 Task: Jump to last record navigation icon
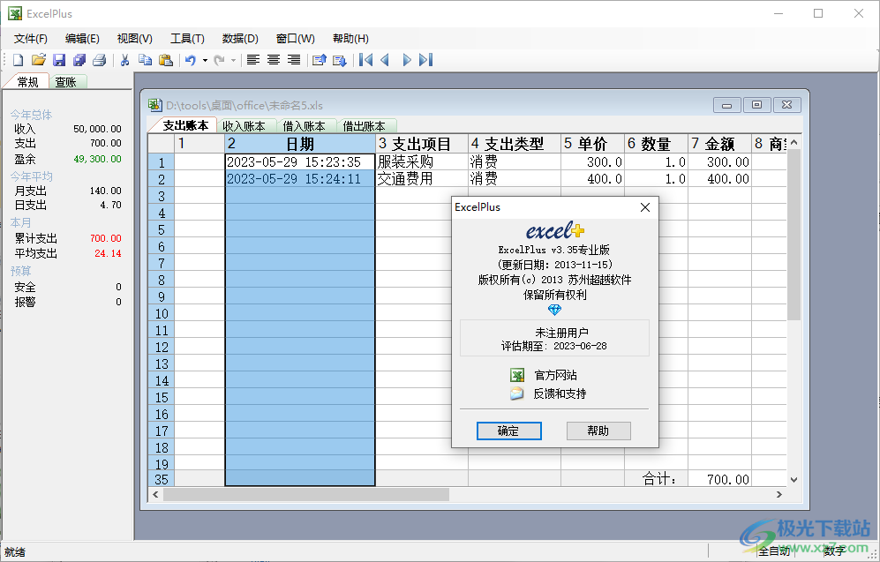(426, 60)
